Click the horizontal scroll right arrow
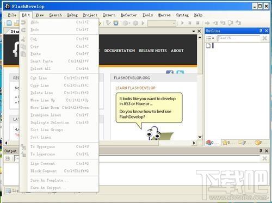The image size is (272, 203). pos(194,143)
